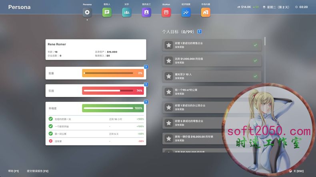The width and height of the screenshot is (316, 177).
Task: Open the 联系人 contacts icon
Action: click(107, 12)
